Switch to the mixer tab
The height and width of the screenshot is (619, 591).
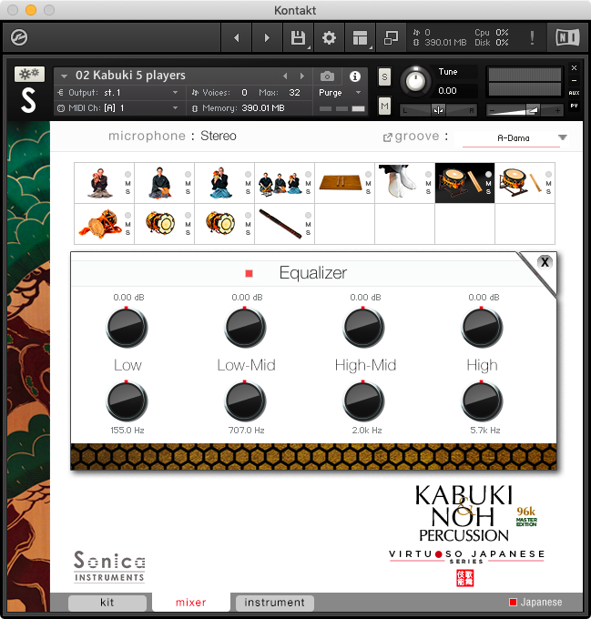click(191, 603)
